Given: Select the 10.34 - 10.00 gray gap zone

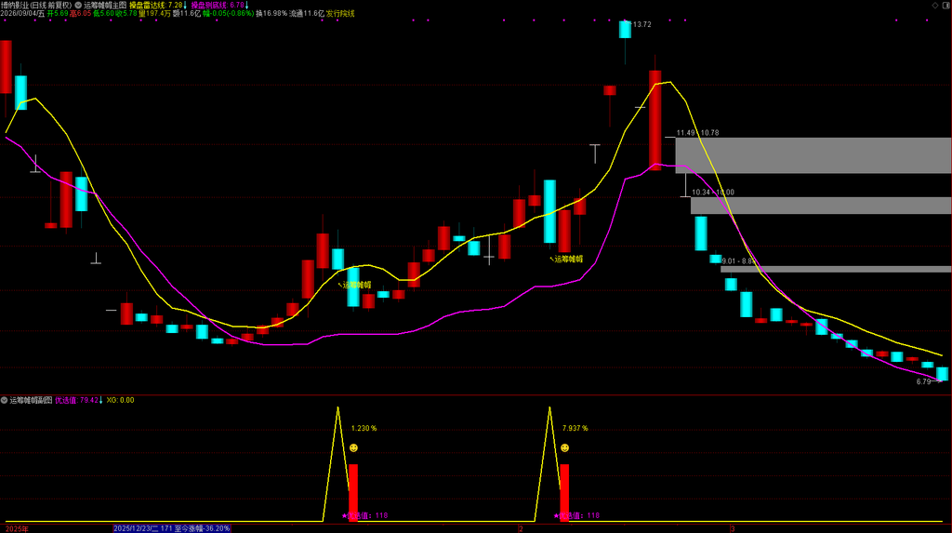Looking at the screenshot, I should 821,206.
